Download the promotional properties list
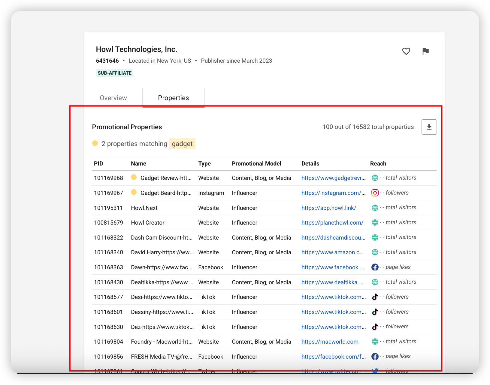The image size is (490, 385). pos(429,127)
